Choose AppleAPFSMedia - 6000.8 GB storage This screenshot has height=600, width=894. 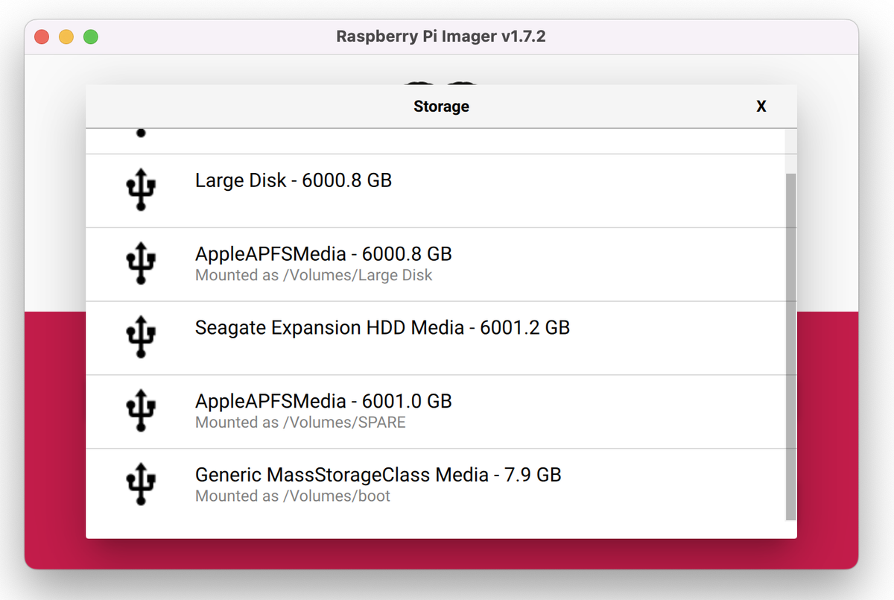323,254
